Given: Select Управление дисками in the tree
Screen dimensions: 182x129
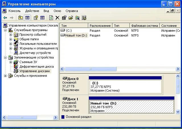Looking at the screenshot, I should 34,71.
